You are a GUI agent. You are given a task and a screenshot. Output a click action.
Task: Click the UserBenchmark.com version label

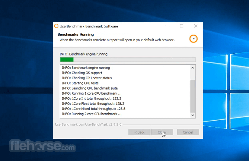point(88,124)
